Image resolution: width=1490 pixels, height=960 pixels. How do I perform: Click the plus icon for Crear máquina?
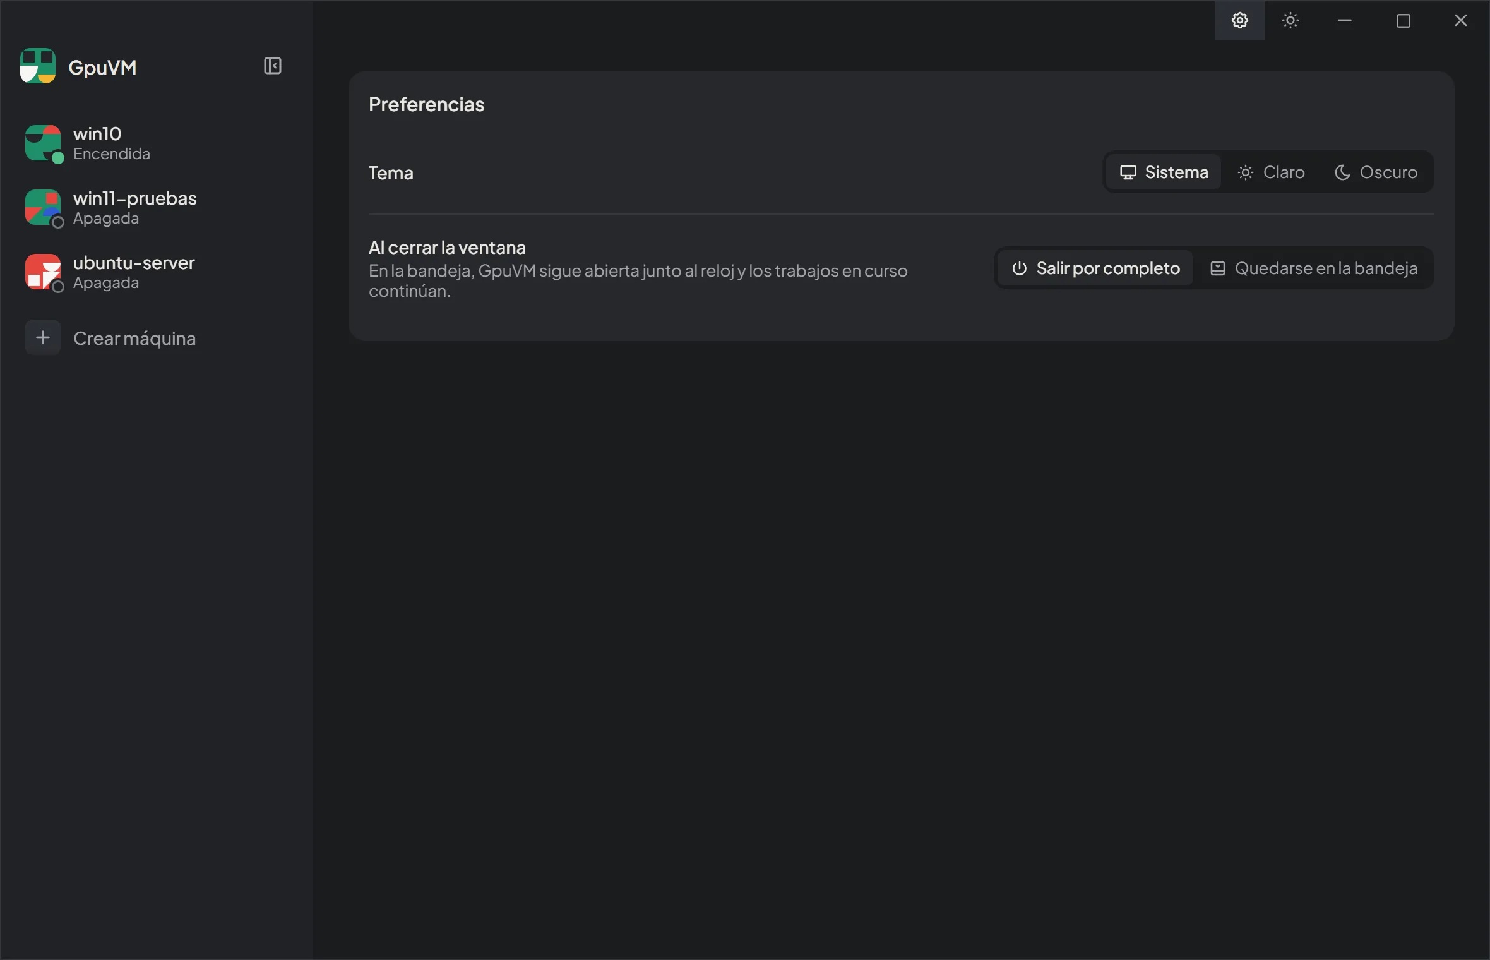(43, 337)
